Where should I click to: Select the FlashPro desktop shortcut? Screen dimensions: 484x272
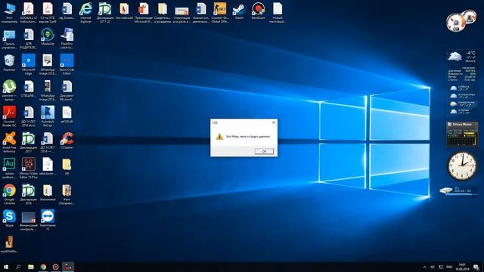(67, 39)
